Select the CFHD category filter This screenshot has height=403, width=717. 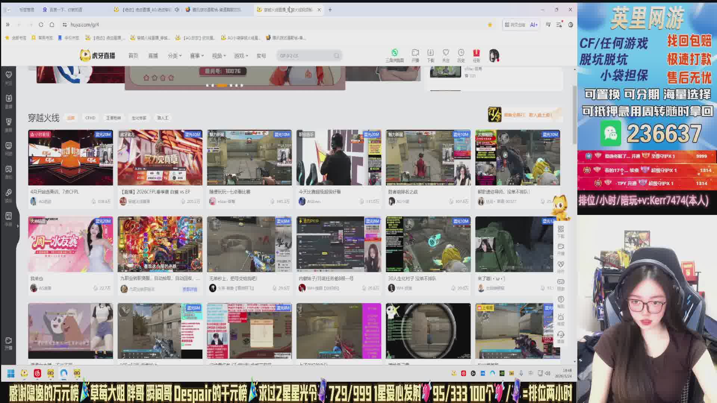tap(90, 118)
